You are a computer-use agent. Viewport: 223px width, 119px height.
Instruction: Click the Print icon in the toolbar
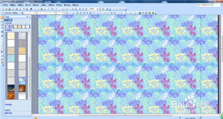click(17, 9)
